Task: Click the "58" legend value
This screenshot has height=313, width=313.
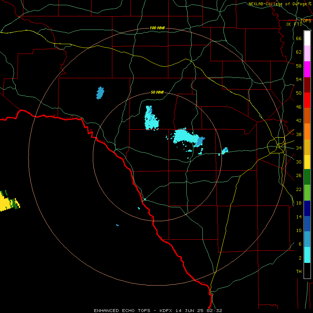Action: click(299, 66)
